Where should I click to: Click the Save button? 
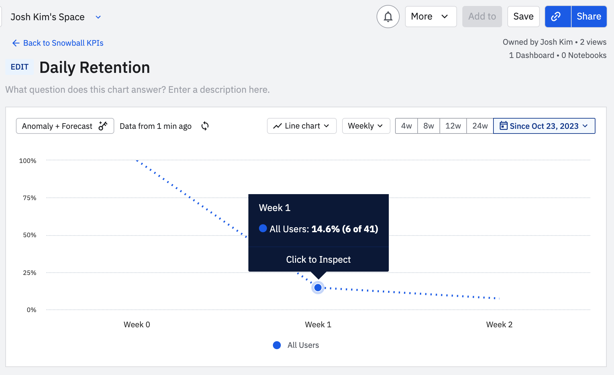(x=523, y=17)
